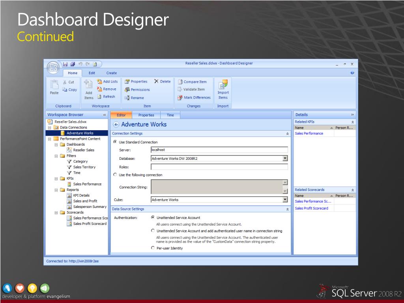Screen dimensions: 404x303
Task: Click the Undo icon in quick access toolbar
Action: coord(80,64)
